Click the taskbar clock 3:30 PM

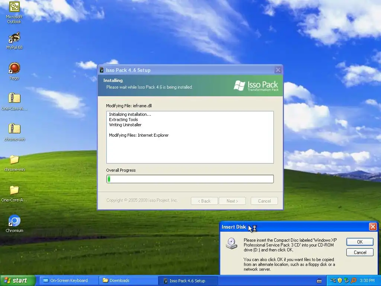pos(367,280)
